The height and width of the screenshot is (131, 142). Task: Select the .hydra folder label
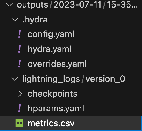[x=35, y=20]
